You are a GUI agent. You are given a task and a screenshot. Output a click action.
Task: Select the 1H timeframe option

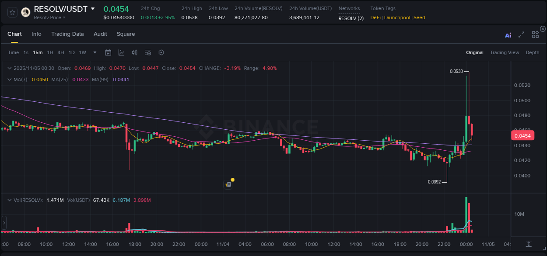point(50,52)
